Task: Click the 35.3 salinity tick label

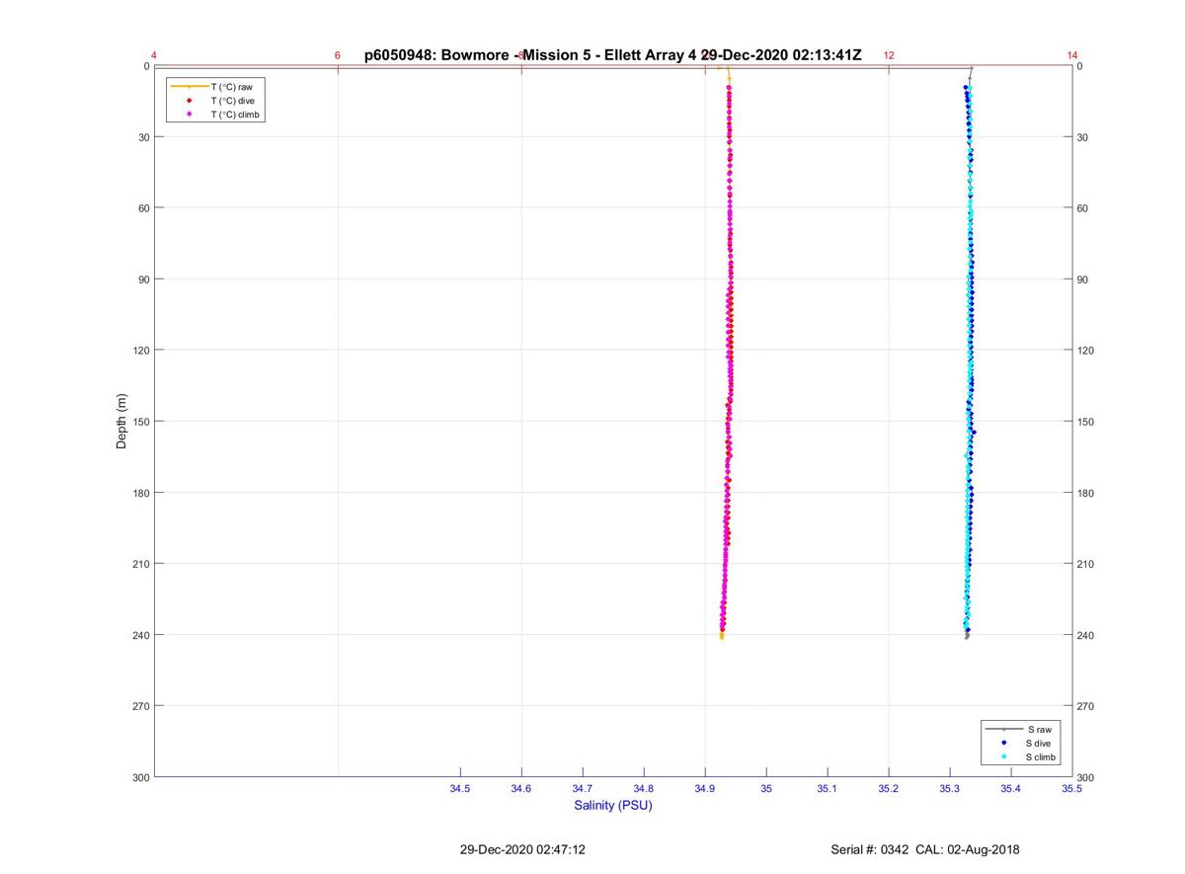Action: click(x=950, y=789)
